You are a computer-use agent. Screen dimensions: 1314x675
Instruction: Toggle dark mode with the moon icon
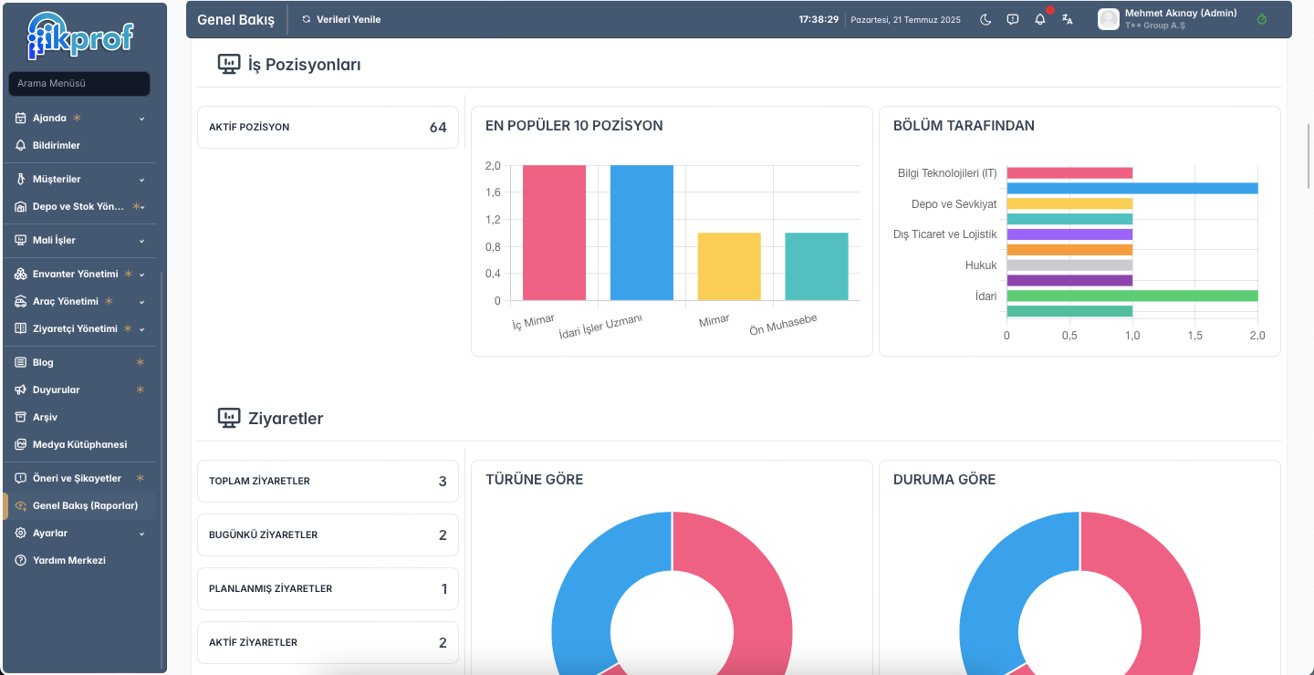985,19
